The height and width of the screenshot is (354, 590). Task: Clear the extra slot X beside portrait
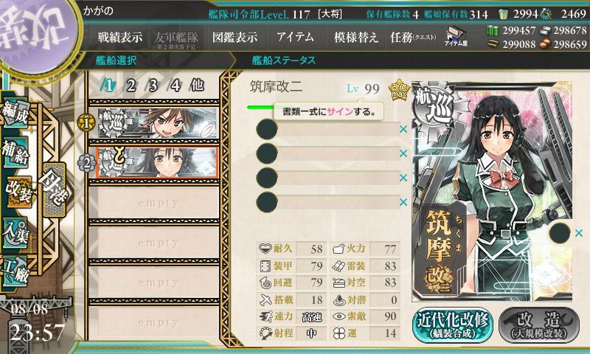tap(579, 233)
